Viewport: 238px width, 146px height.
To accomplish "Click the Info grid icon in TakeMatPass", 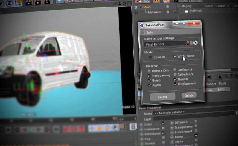I will click(143, 32).
